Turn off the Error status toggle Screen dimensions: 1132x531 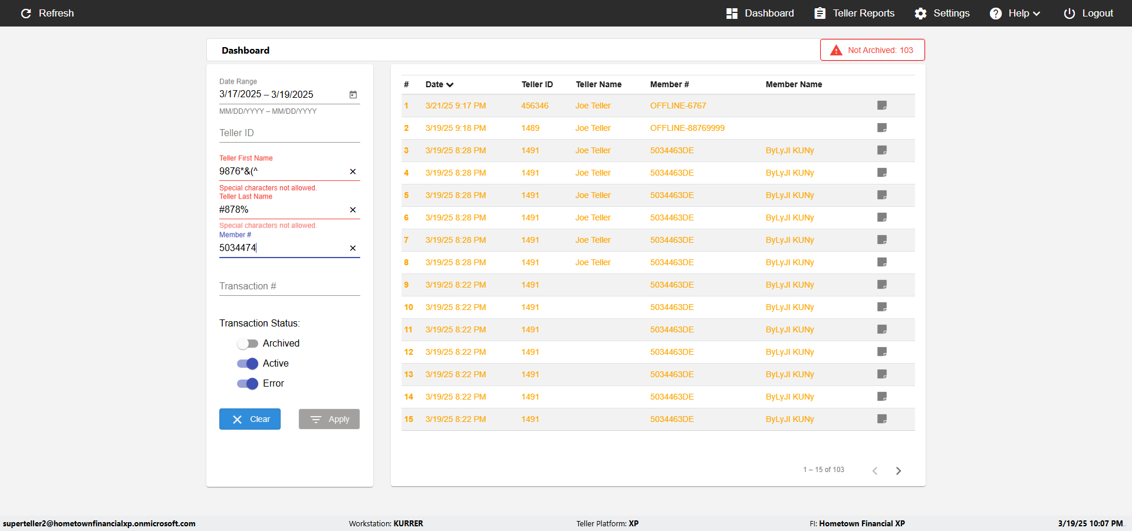tap(248, 384)
